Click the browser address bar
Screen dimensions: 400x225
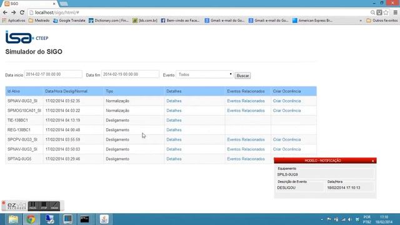(199, 12)
